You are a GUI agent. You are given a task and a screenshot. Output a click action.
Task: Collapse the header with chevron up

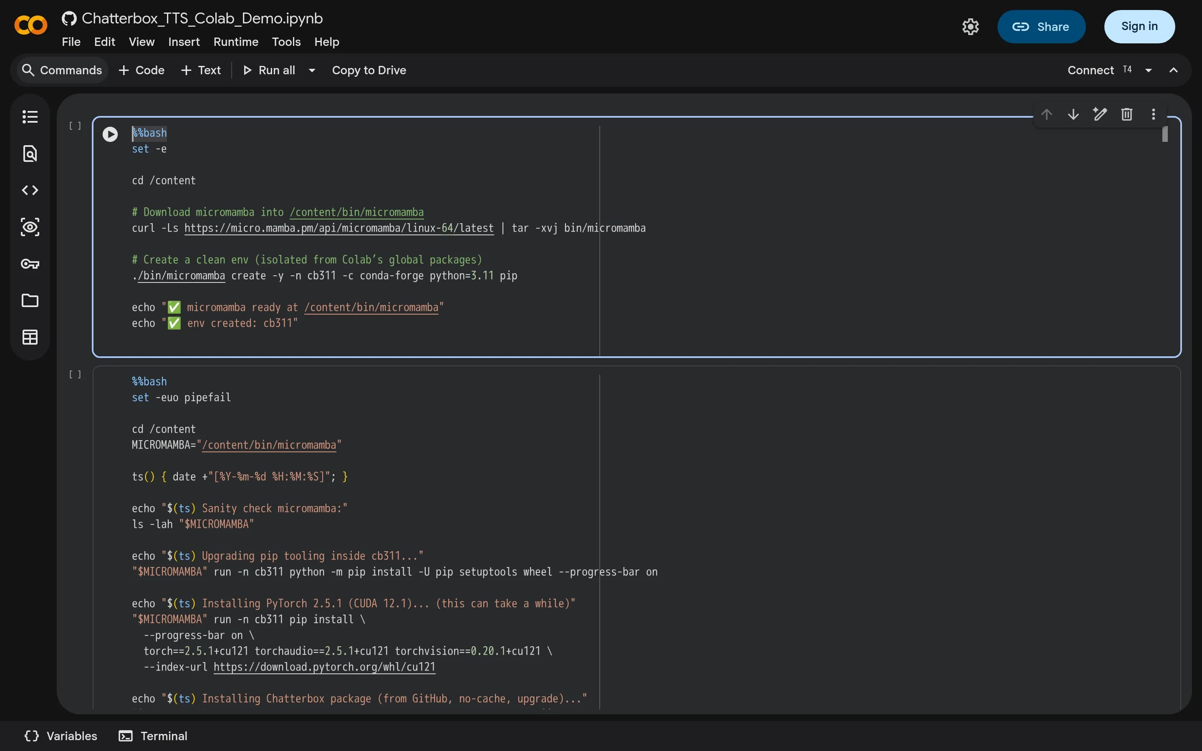1173,70
